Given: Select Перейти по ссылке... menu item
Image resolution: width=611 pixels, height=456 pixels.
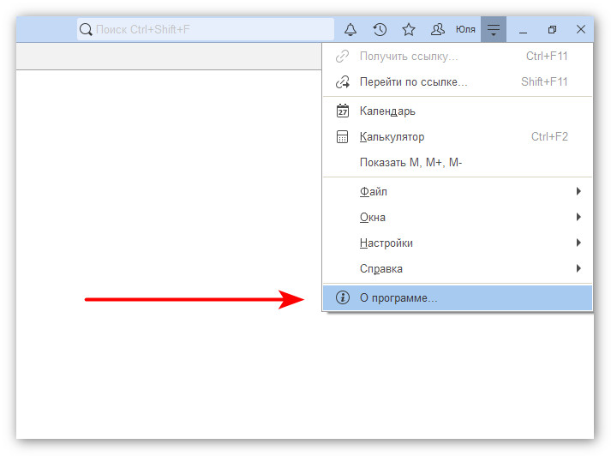Looking at the screenshot, I should (413, 82).
